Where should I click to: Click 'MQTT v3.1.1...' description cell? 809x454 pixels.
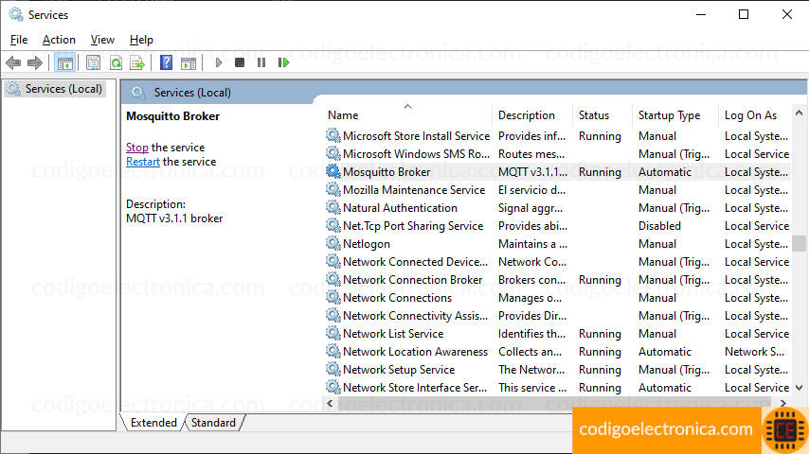[532, 171]
